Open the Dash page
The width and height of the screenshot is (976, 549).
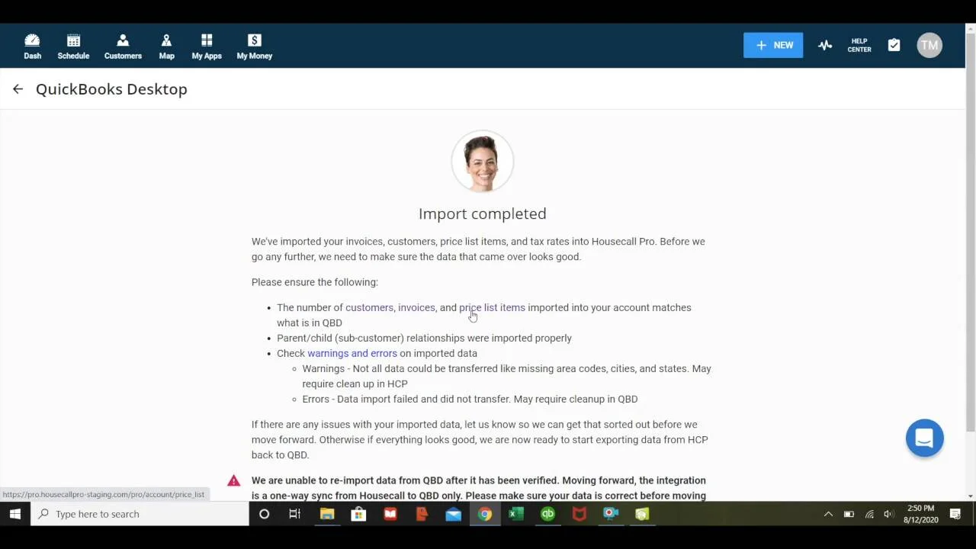point(32,46)
